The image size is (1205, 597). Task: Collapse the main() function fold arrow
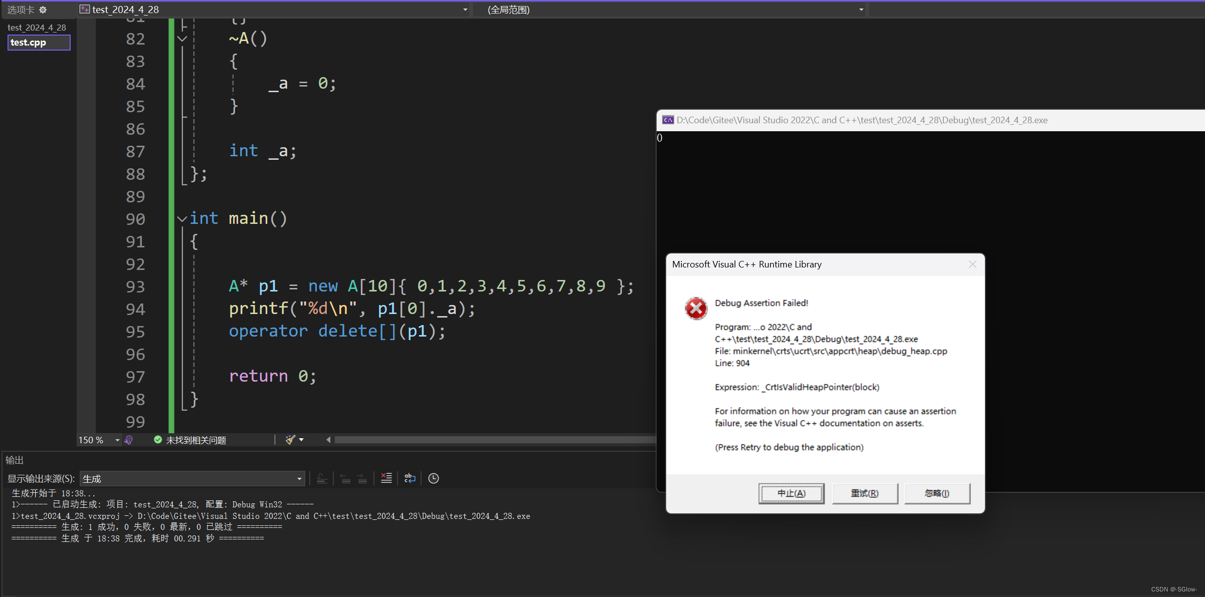tap(182, 219)
